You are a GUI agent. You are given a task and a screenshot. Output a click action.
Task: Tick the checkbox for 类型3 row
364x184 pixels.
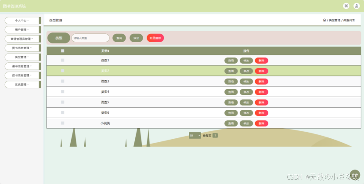click(62, 81)
